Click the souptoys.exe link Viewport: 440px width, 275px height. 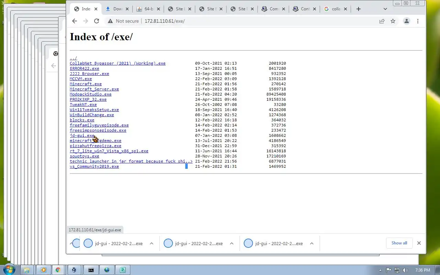84,156
